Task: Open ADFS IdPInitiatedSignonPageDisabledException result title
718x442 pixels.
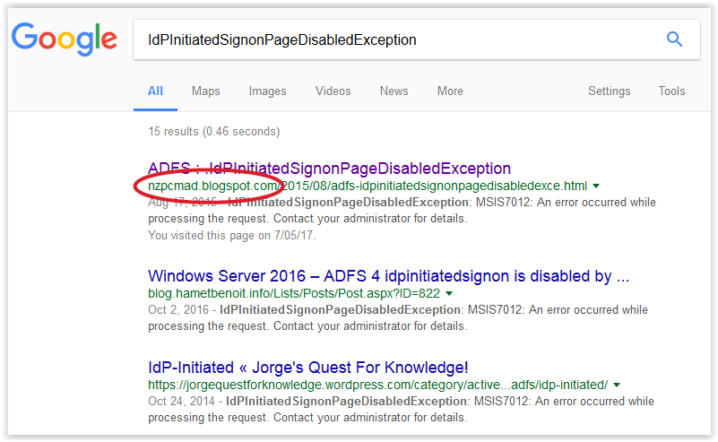Action: coord(329,169)
